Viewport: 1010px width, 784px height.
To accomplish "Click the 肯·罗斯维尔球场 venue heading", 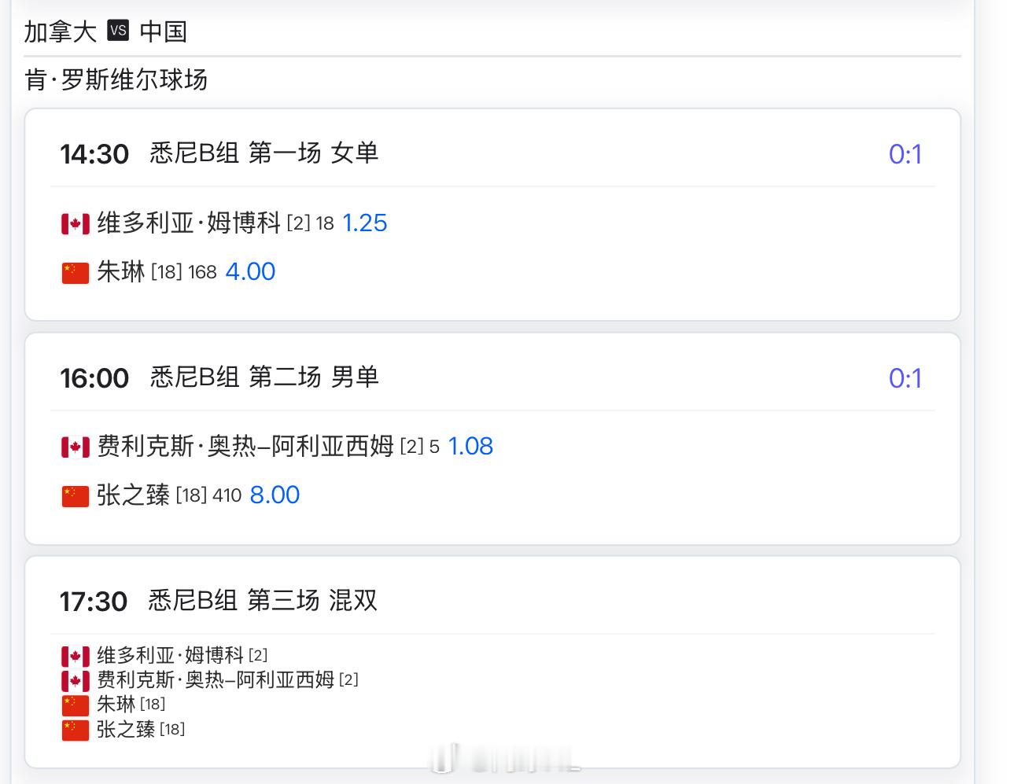I will [x=116, y=79].
